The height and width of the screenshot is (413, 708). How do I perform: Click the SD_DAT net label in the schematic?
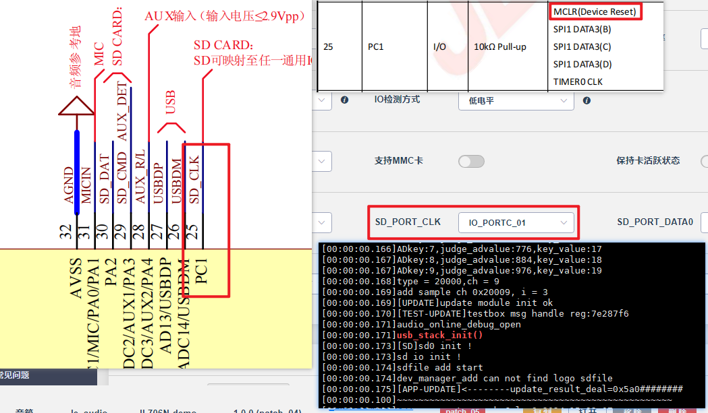coord(105,179)
